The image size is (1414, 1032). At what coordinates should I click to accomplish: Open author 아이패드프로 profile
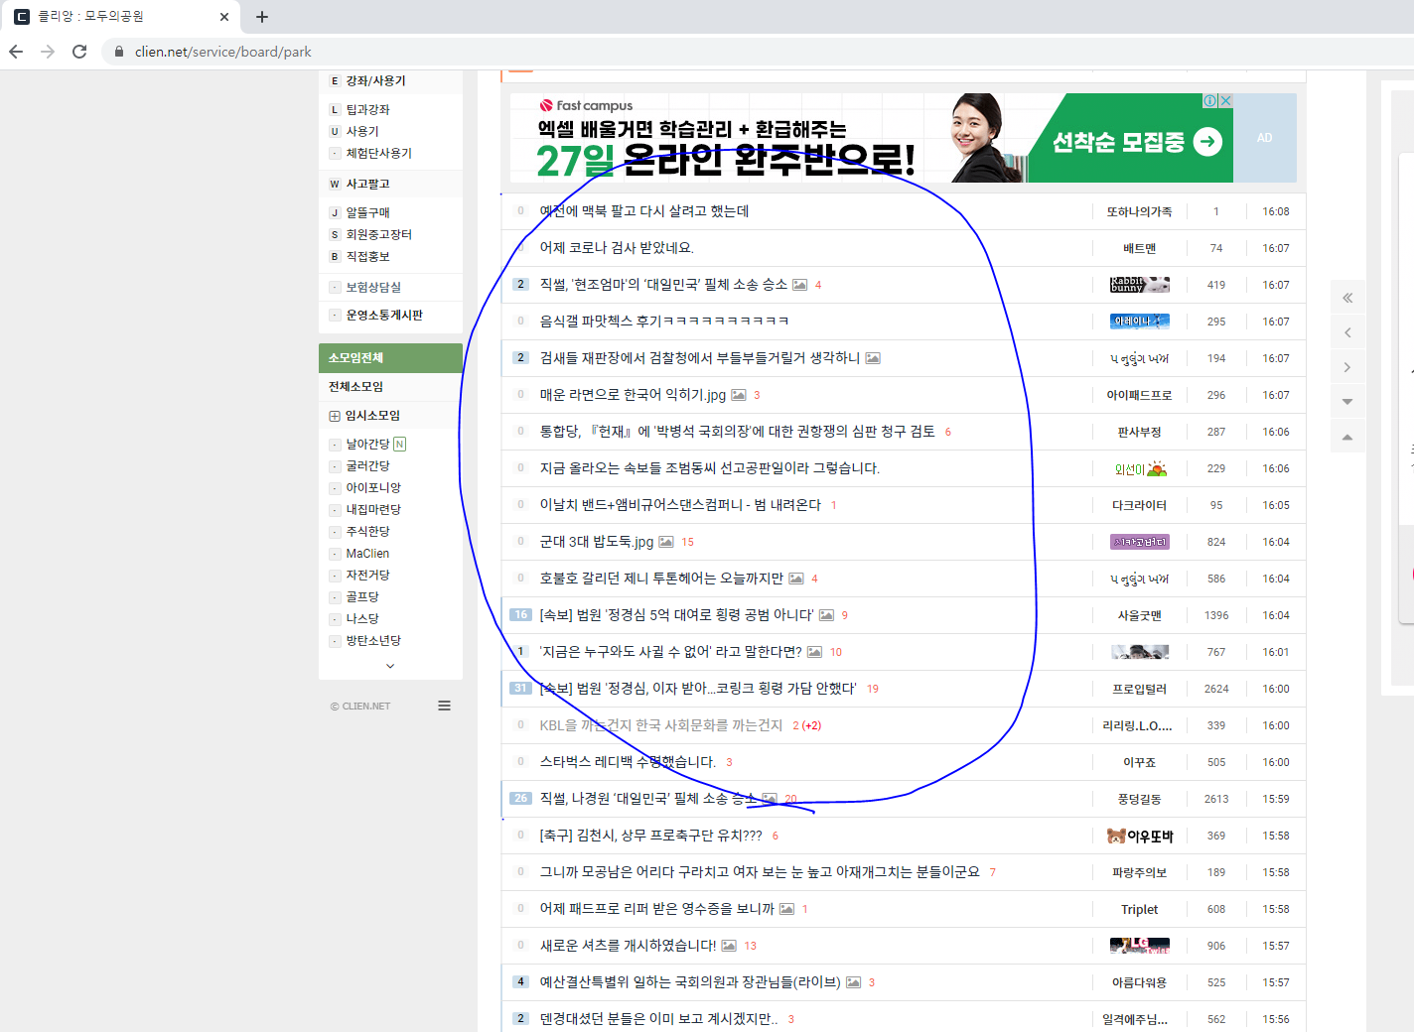coord(1139,395)
